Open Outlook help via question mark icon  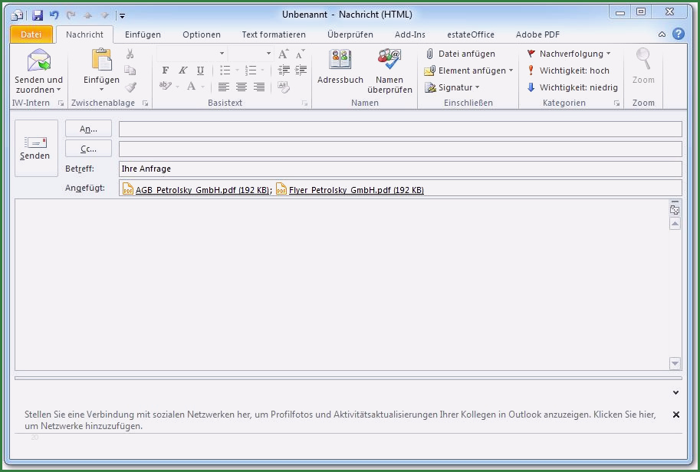click(678, 34)
